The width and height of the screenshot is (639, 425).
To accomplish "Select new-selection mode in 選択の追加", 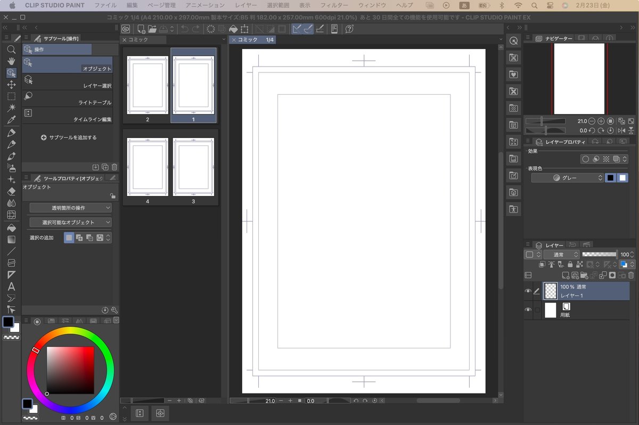I will pyautogui.click(x=69, y=238).
